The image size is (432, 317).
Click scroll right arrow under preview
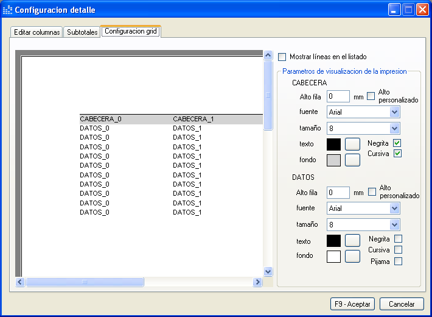(257, 282)
